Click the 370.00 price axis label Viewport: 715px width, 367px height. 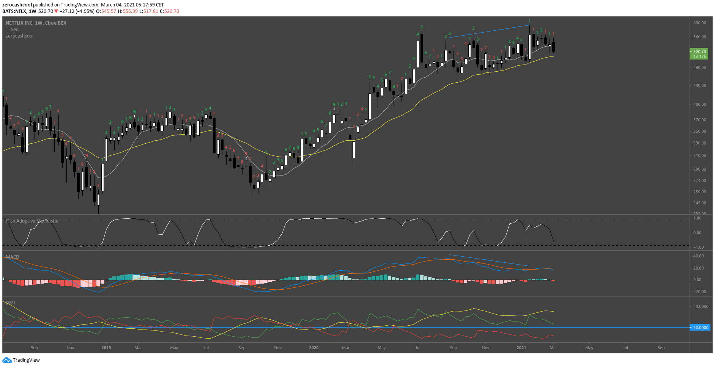click(699, 120)
